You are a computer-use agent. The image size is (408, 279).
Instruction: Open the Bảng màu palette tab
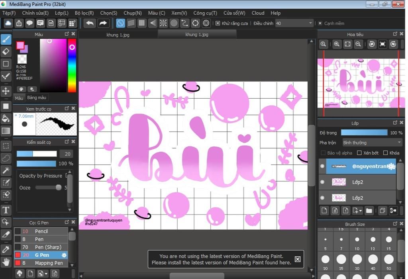[37, 98]
